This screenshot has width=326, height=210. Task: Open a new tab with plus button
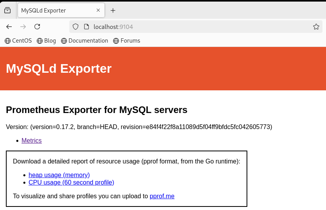click(113, 11)
